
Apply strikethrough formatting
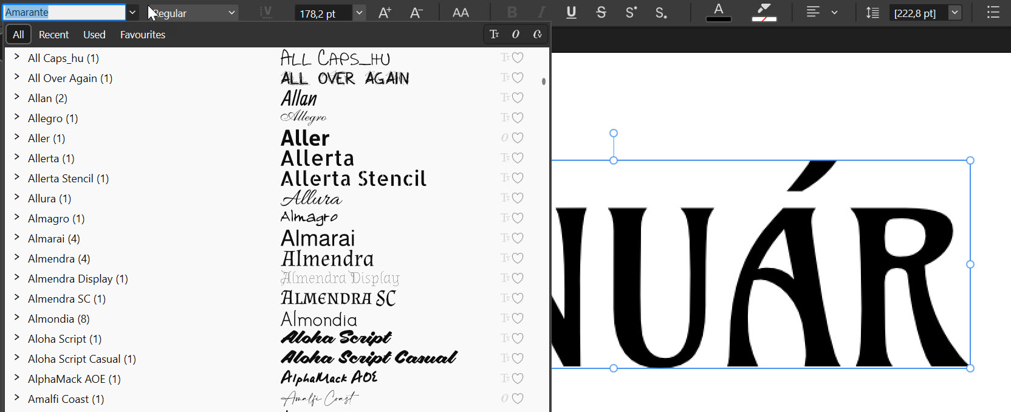click(x=601, y=13)
